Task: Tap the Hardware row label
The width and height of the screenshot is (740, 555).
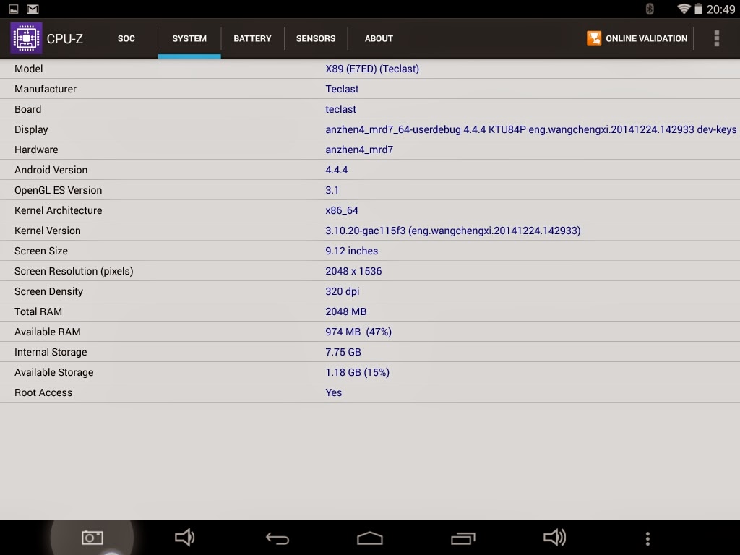Action: click(x=36, y=150)
